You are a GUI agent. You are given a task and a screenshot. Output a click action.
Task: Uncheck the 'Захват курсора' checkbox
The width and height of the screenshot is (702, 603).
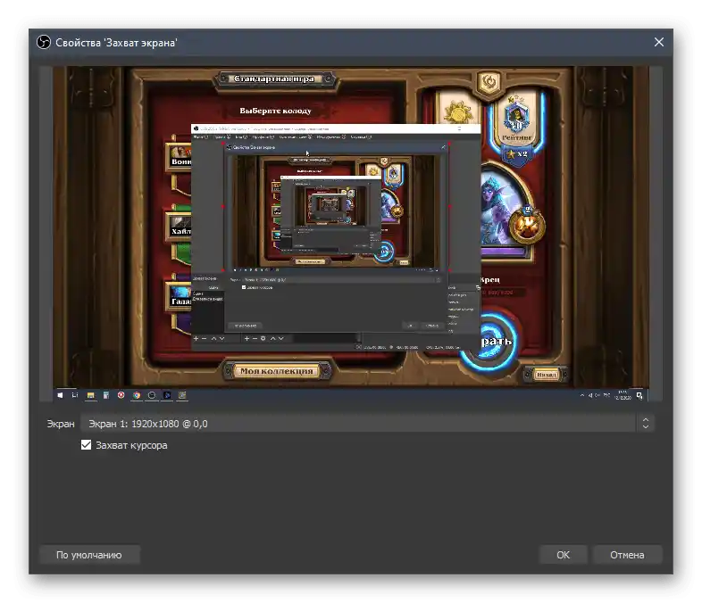[x=86, y=445]
